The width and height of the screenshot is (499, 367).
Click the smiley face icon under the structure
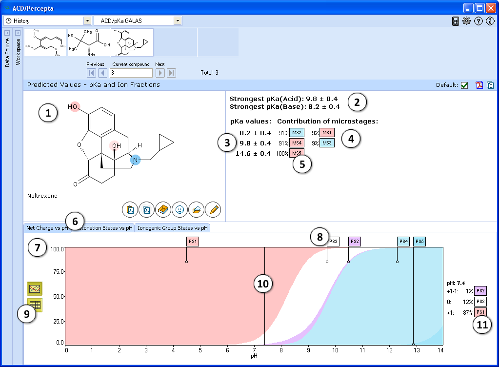[x=180, y=210]
